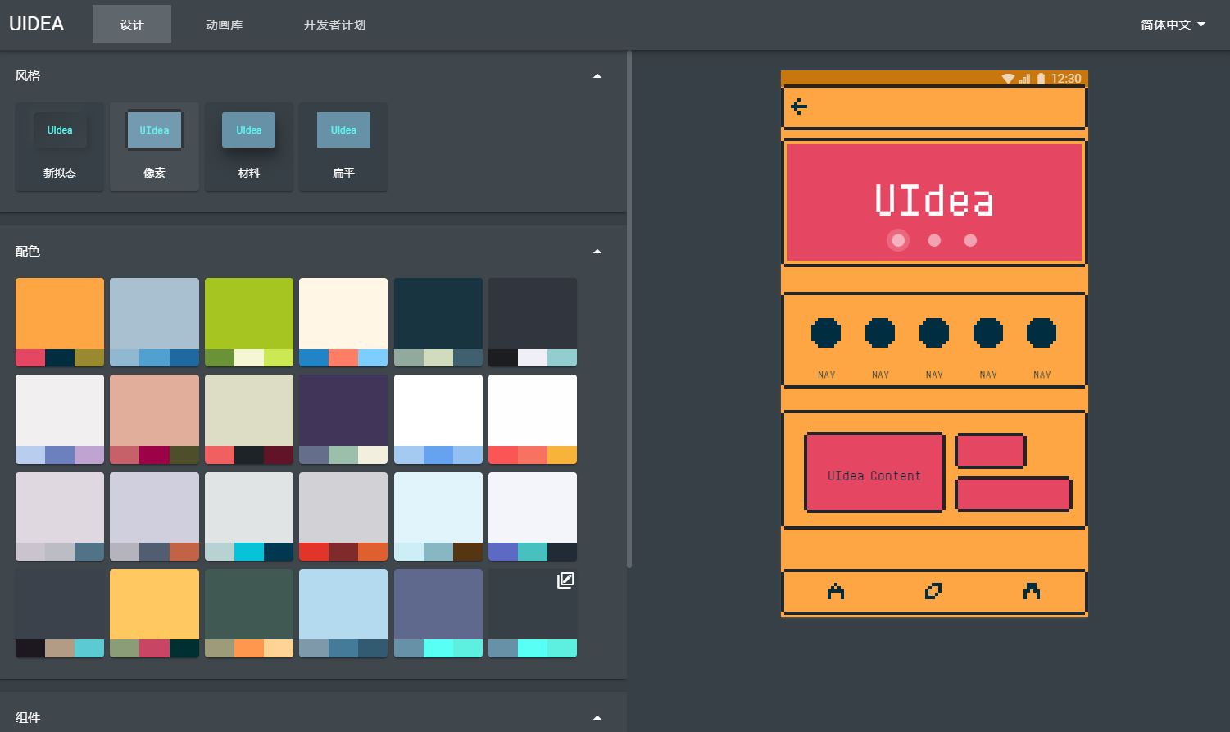This screenshot has height=732, width=1230.
Task: Click the first bottom navigation icon in preview
Action: point(835,591)
